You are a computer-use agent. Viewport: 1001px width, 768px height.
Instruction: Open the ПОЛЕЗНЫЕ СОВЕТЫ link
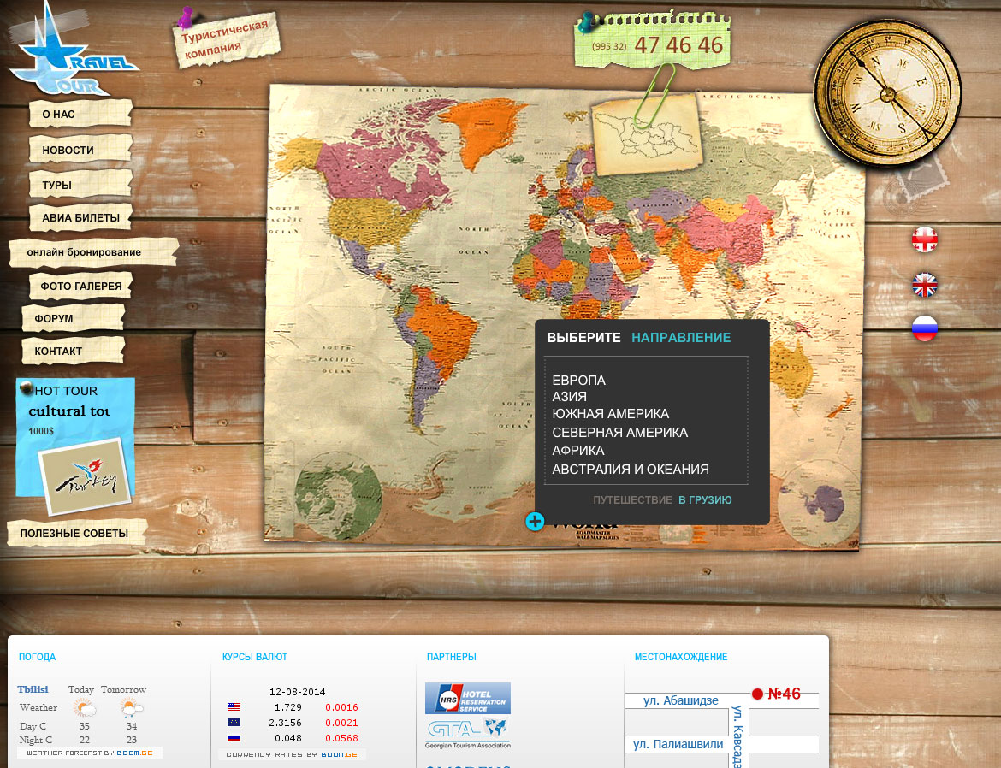point(74,534)
